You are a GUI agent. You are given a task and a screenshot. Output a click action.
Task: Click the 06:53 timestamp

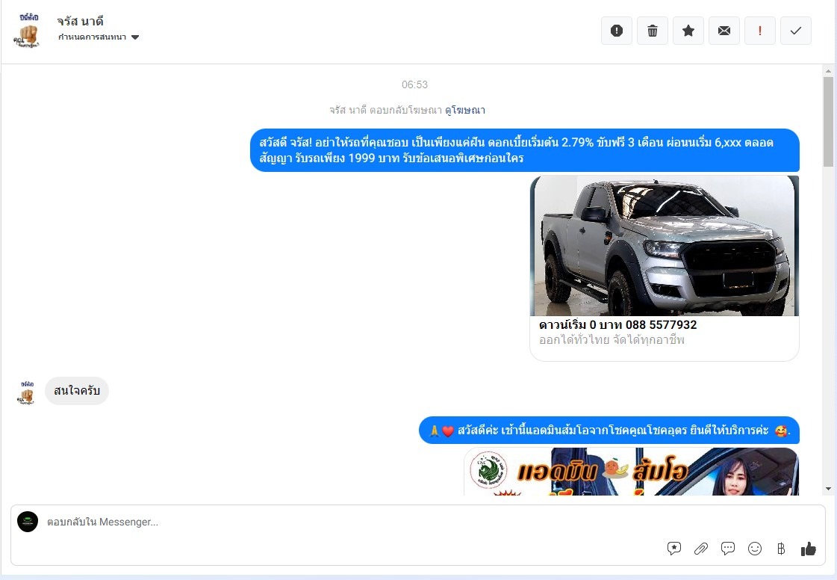point(414,84)
